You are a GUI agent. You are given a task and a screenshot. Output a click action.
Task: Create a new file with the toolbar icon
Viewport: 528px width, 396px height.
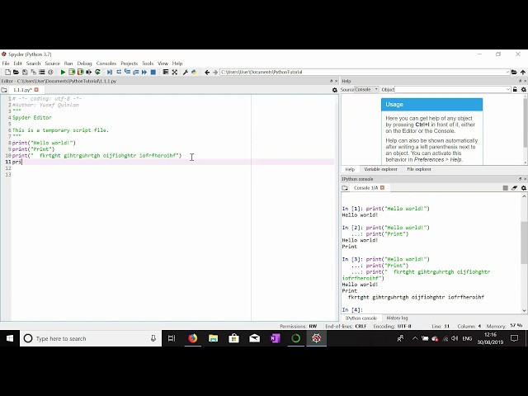click(7, 72)
